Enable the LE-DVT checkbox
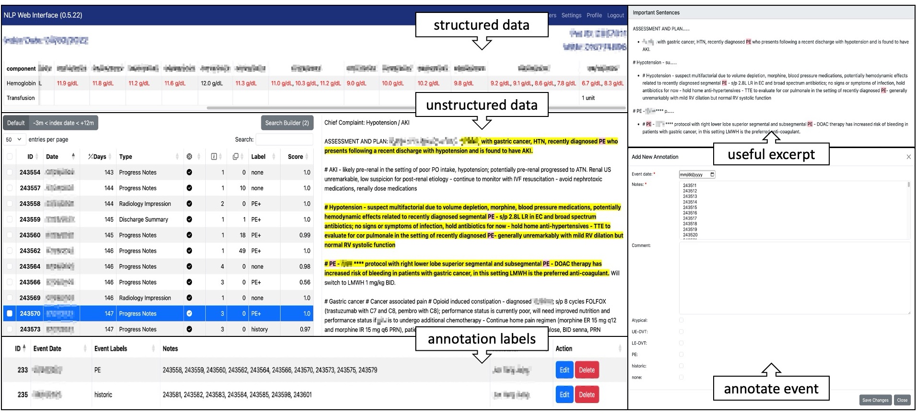Screen dimensions: 917x415 [682, 343]
